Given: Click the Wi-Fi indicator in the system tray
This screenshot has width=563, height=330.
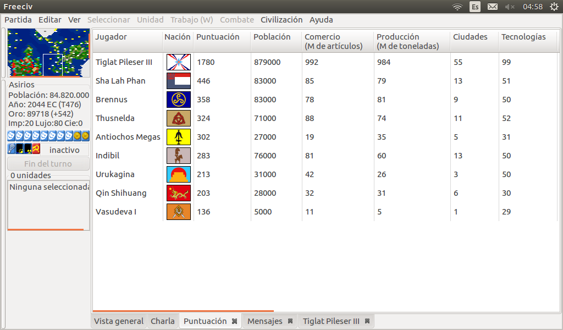Looking at the screenshot, I should point(457,7).
